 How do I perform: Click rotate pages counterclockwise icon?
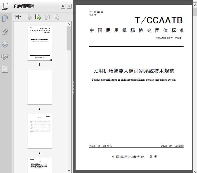[47, 17]
